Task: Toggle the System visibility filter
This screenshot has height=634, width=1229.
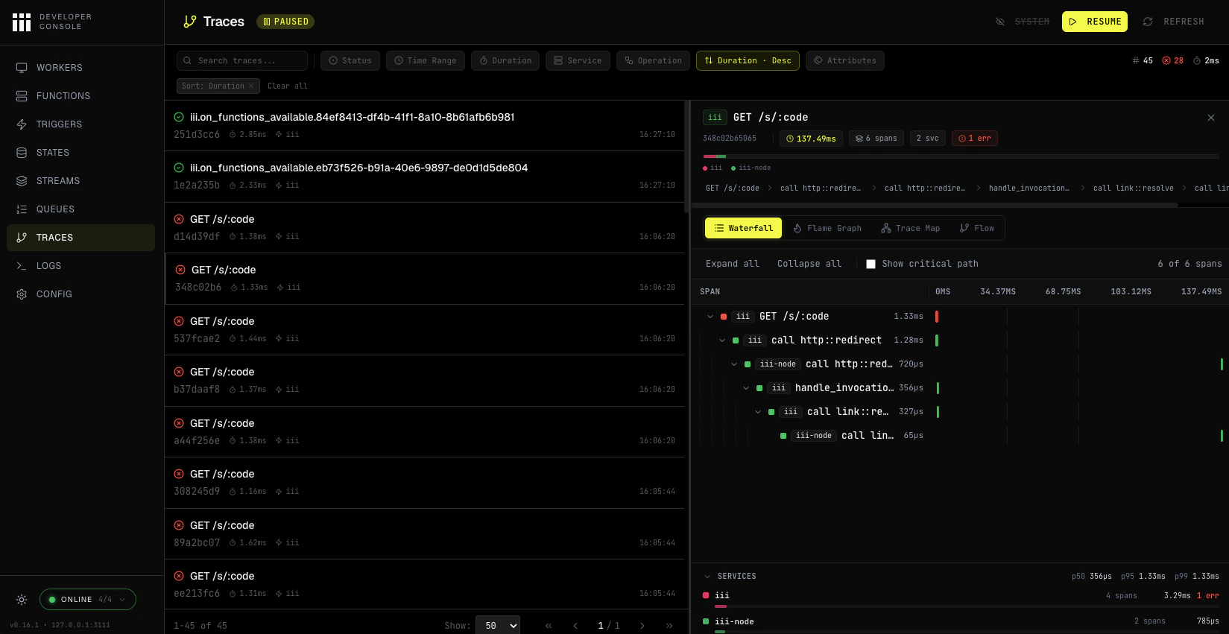Action: (1023, 22)
